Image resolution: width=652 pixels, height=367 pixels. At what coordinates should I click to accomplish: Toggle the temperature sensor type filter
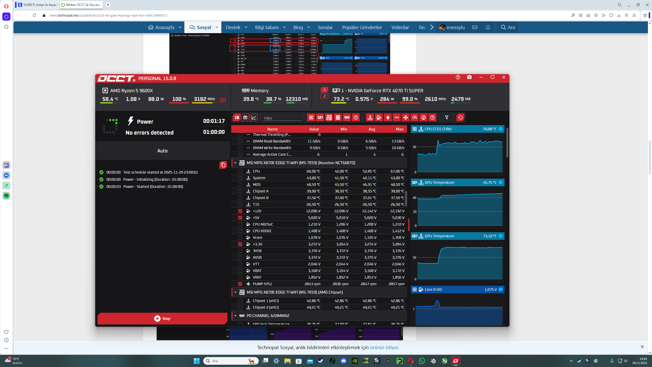[370, 117]
